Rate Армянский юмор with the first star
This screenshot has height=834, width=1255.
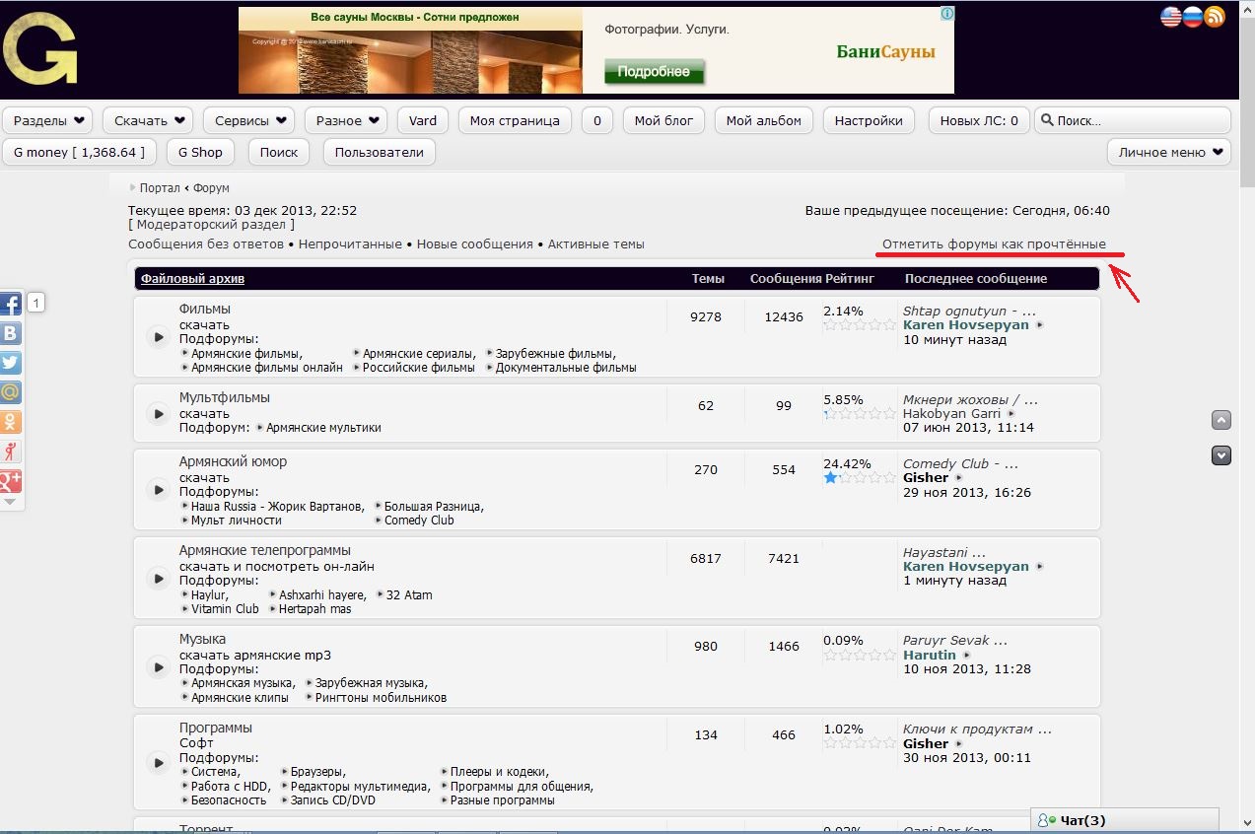[830, 478]
